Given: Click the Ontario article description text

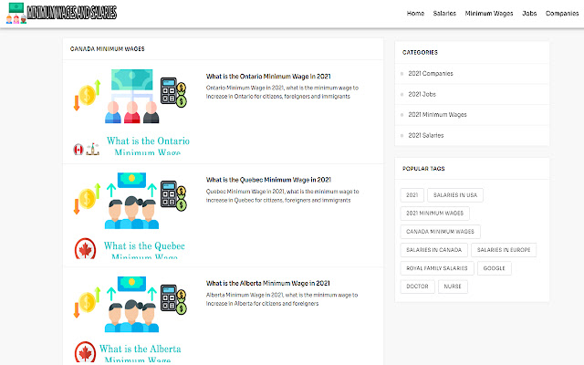Looking at the screenshot, I should pos(282,92).
